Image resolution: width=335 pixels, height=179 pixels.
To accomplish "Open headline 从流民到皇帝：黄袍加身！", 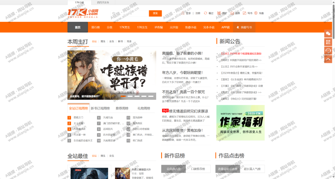I will tap(182, 130).
